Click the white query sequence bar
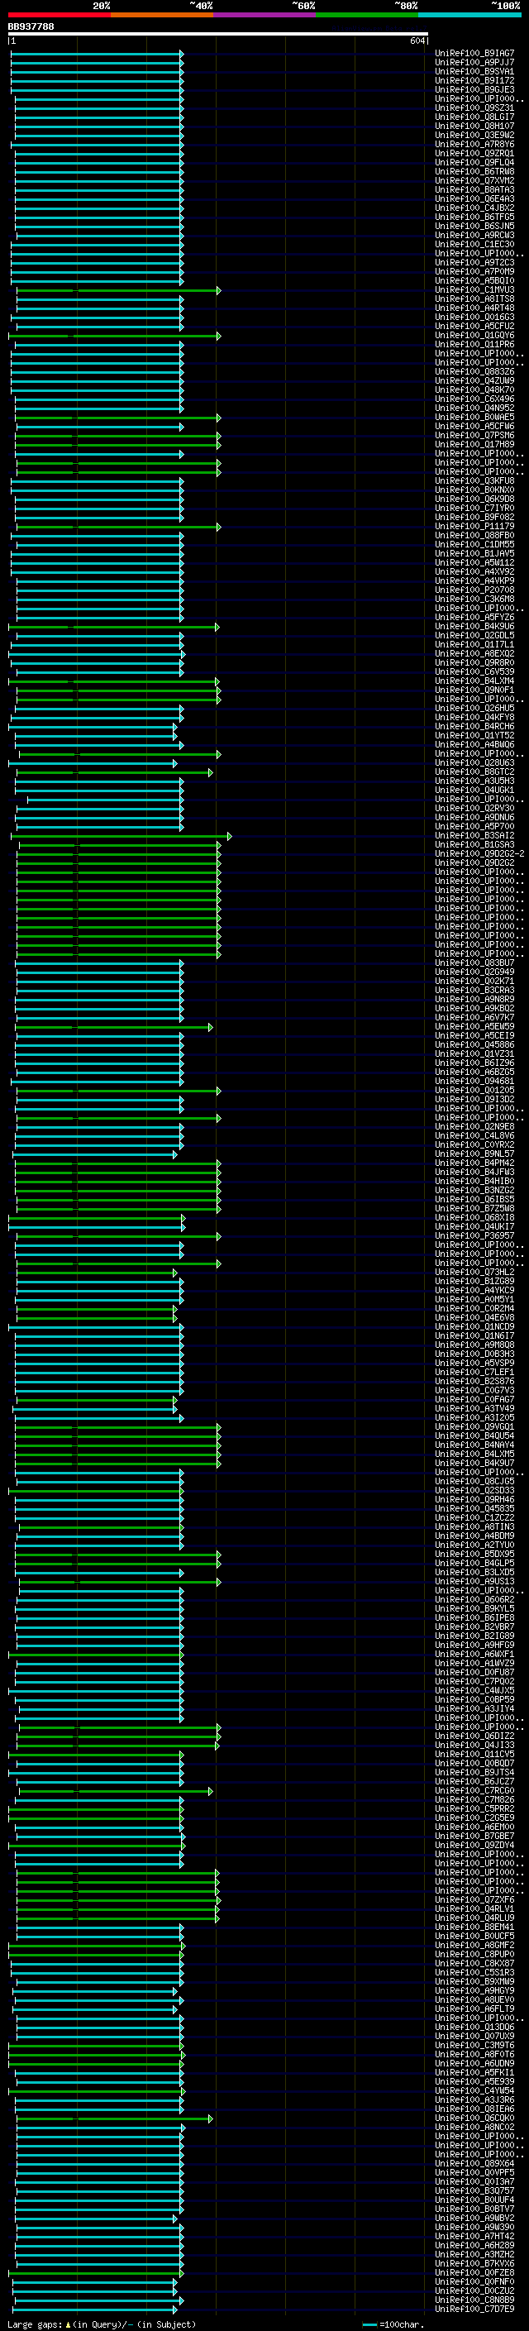Viewport: 529px width, 2331px height. click(x=218, y=35)
